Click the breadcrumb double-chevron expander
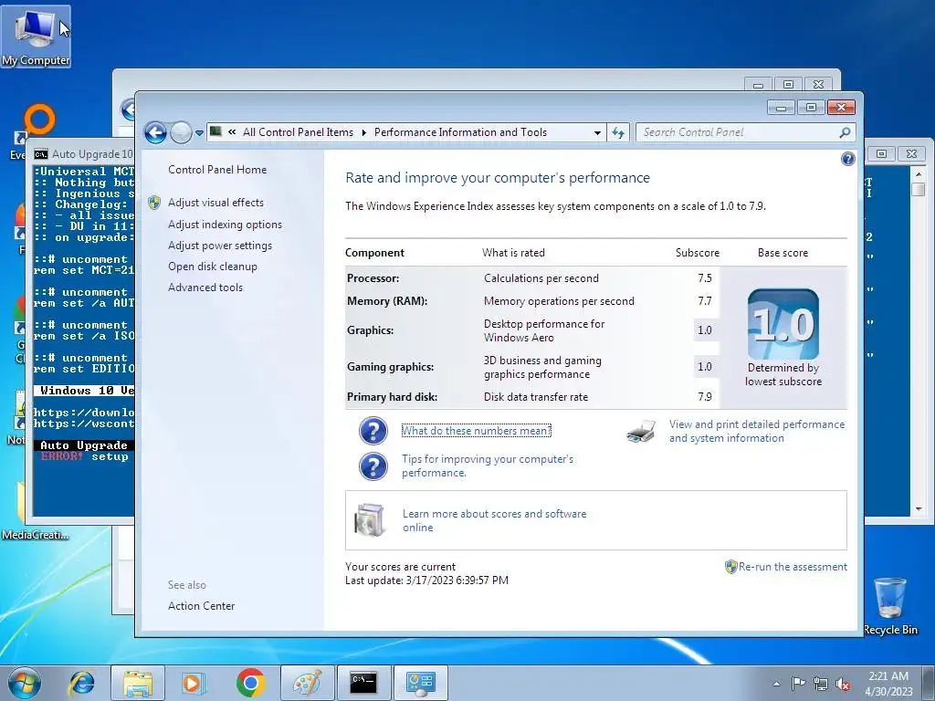This screenshot has width=935, height=701. 232,132
